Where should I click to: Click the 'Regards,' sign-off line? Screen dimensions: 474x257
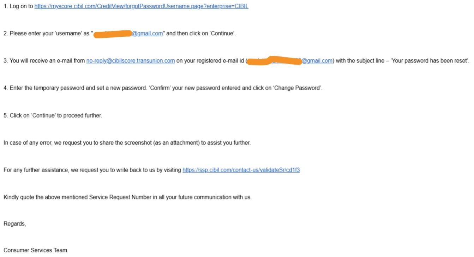click(x=15, y=224)
